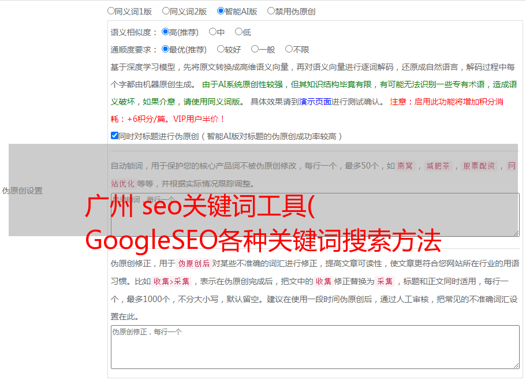Set 通顺度要求 to 较好
Screen dimensions: 526x380
[x=221, y=49]
